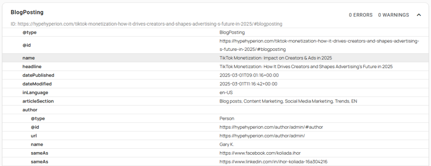The width and height of the screenshot is (431, 166).
Task: Select the Person type value under author
Action: [x=227, y=119]
